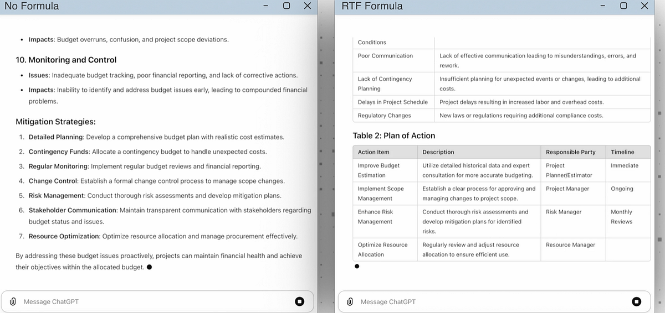This screenshot has width=665, height=313.
Task: Click the attach file paperclip in RTF Formula window
Action: pos(350,301)
